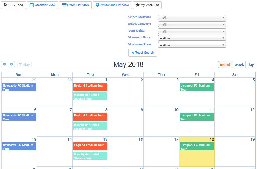Expand the Tour Guide dropdown
The image size is (257, 169).
pos(192,31)
